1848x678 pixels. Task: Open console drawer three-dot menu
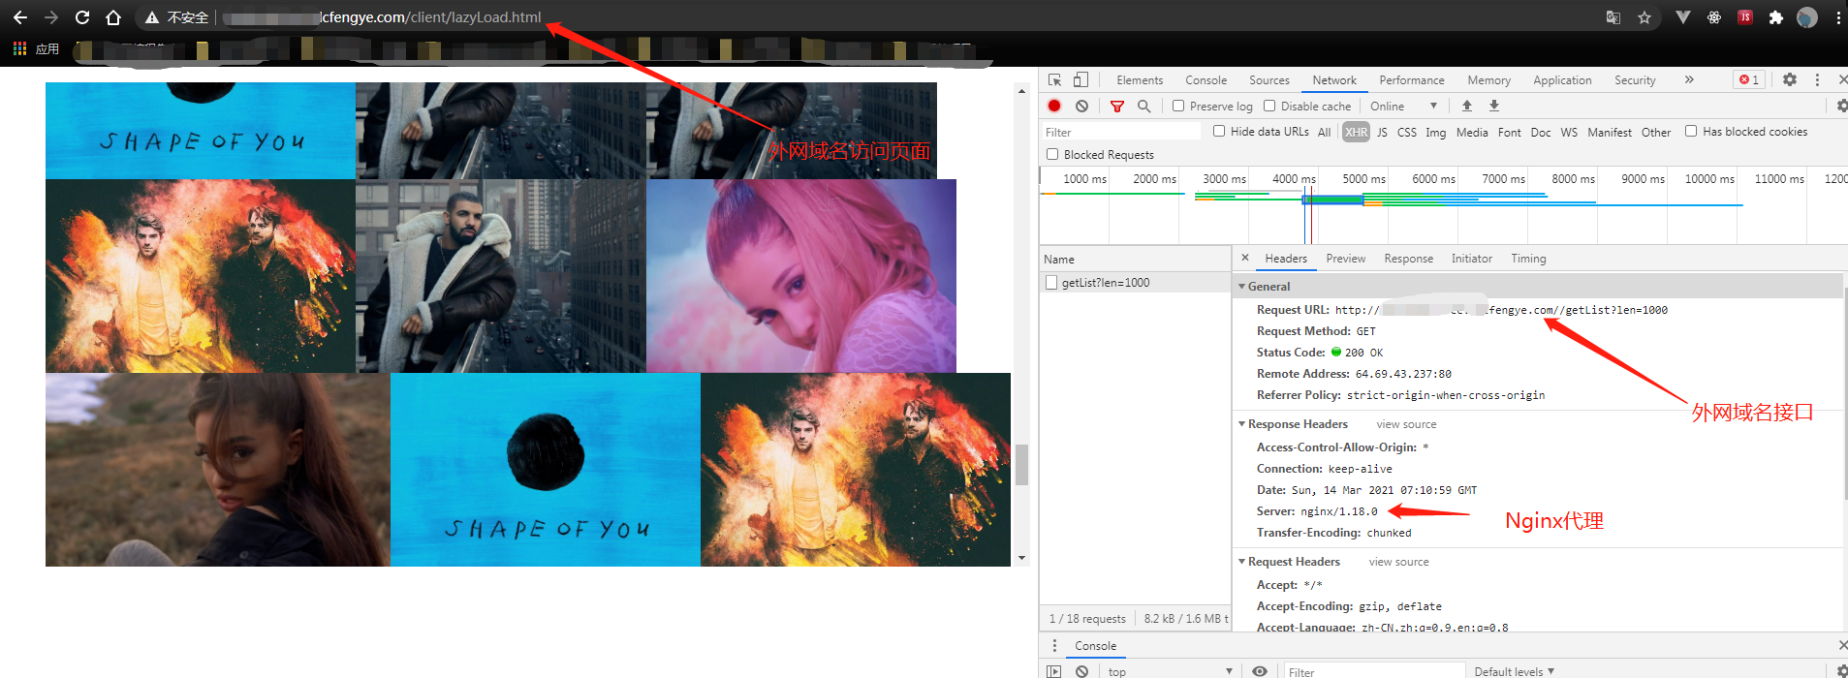[x=1055, y=645]
